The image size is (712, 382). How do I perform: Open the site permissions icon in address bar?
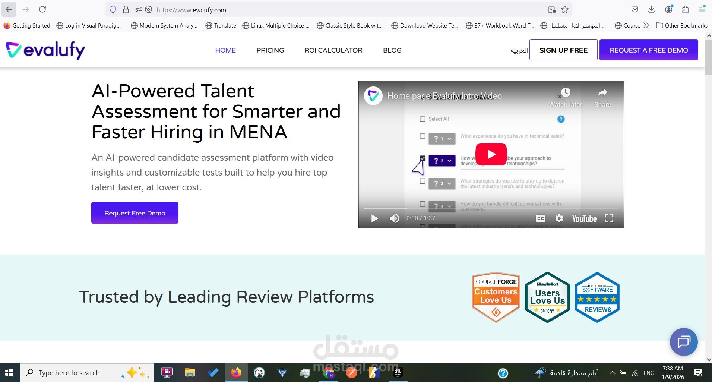click(x=139, y=10)
